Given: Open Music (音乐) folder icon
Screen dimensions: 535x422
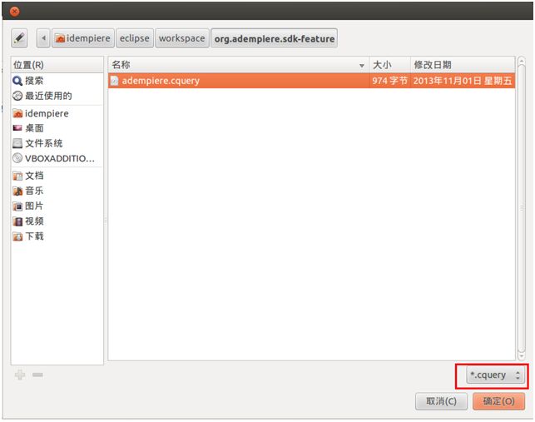Looking at the screenshot, I should tap(17, 191).
